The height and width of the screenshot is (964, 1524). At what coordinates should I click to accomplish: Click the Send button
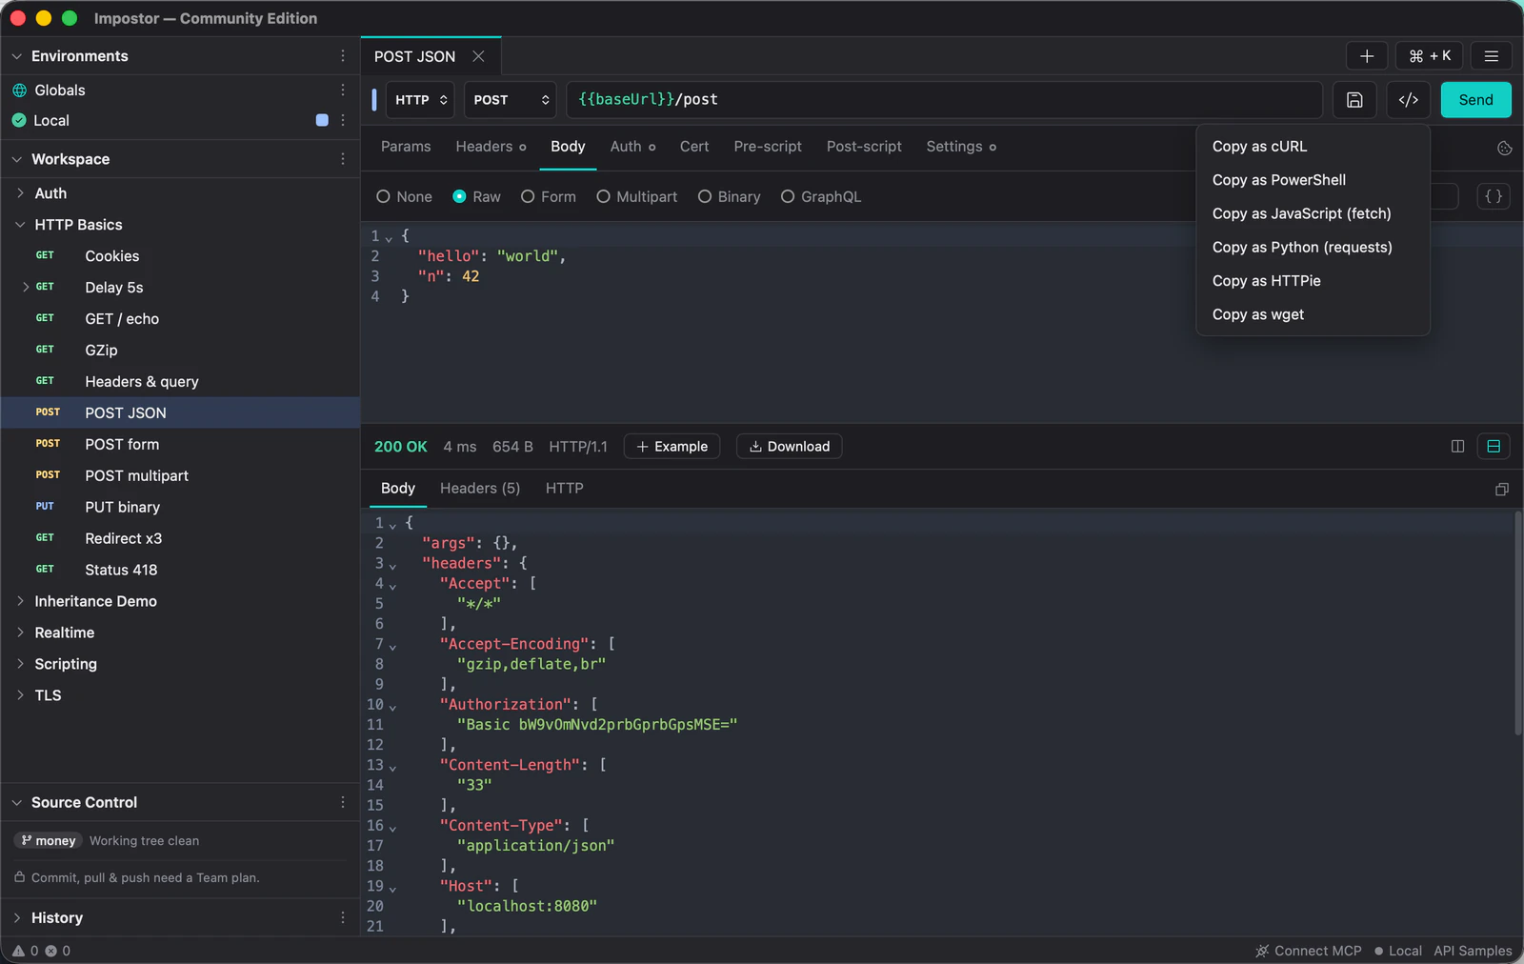(1475, 100)
